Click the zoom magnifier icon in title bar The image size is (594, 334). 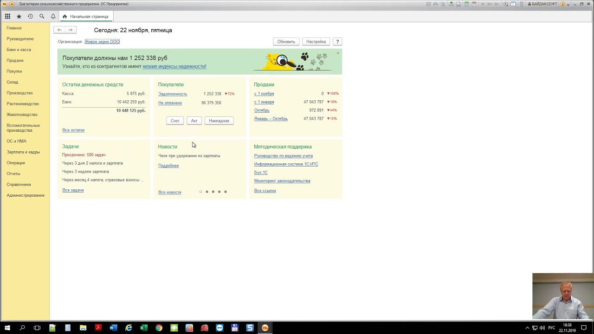tap(505, 4)
